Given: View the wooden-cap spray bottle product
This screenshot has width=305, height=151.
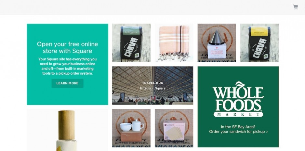Looking at the screenshot, I should (67, 130).
